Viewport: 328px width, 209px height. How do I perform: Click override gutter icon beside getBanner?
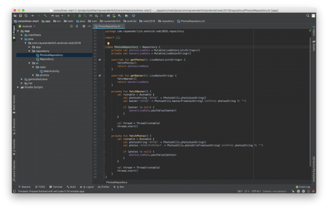pyautogui.click(x=100, y=76)
